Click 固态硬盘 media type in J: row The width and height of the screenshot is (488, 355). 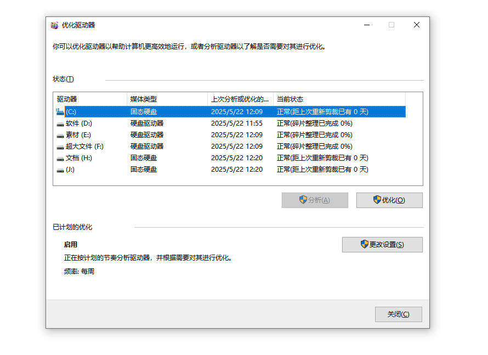click(144, 170)
